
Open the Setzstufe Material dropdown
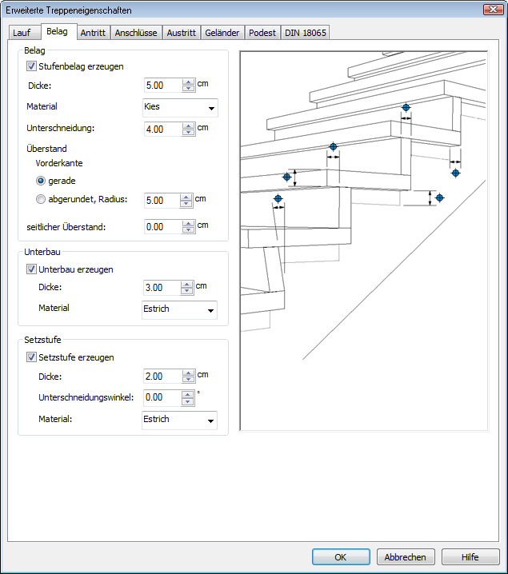pyautogui.click(x=179, y=421)
